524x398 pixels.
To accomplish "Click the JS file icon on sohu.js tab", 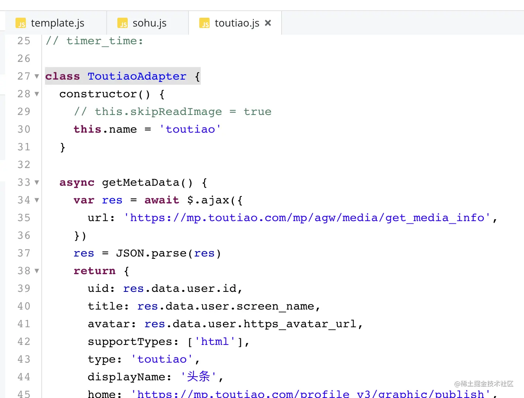I will click(123, 23).
